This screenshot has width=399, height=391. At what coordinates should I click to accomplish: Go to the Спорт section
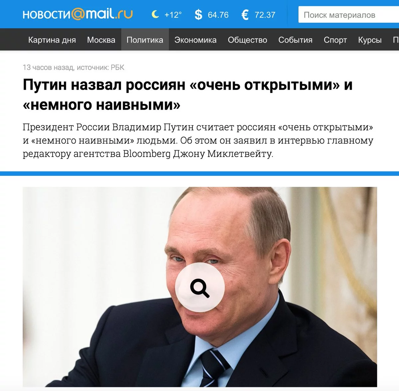tap(335, 40)
